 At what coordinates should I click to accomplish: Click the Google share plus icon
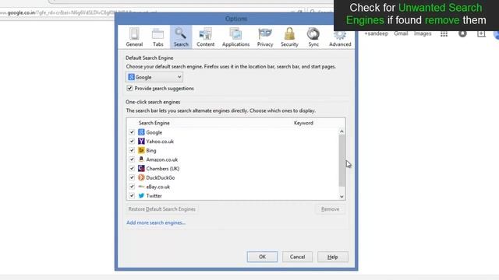tap(481, 34)
